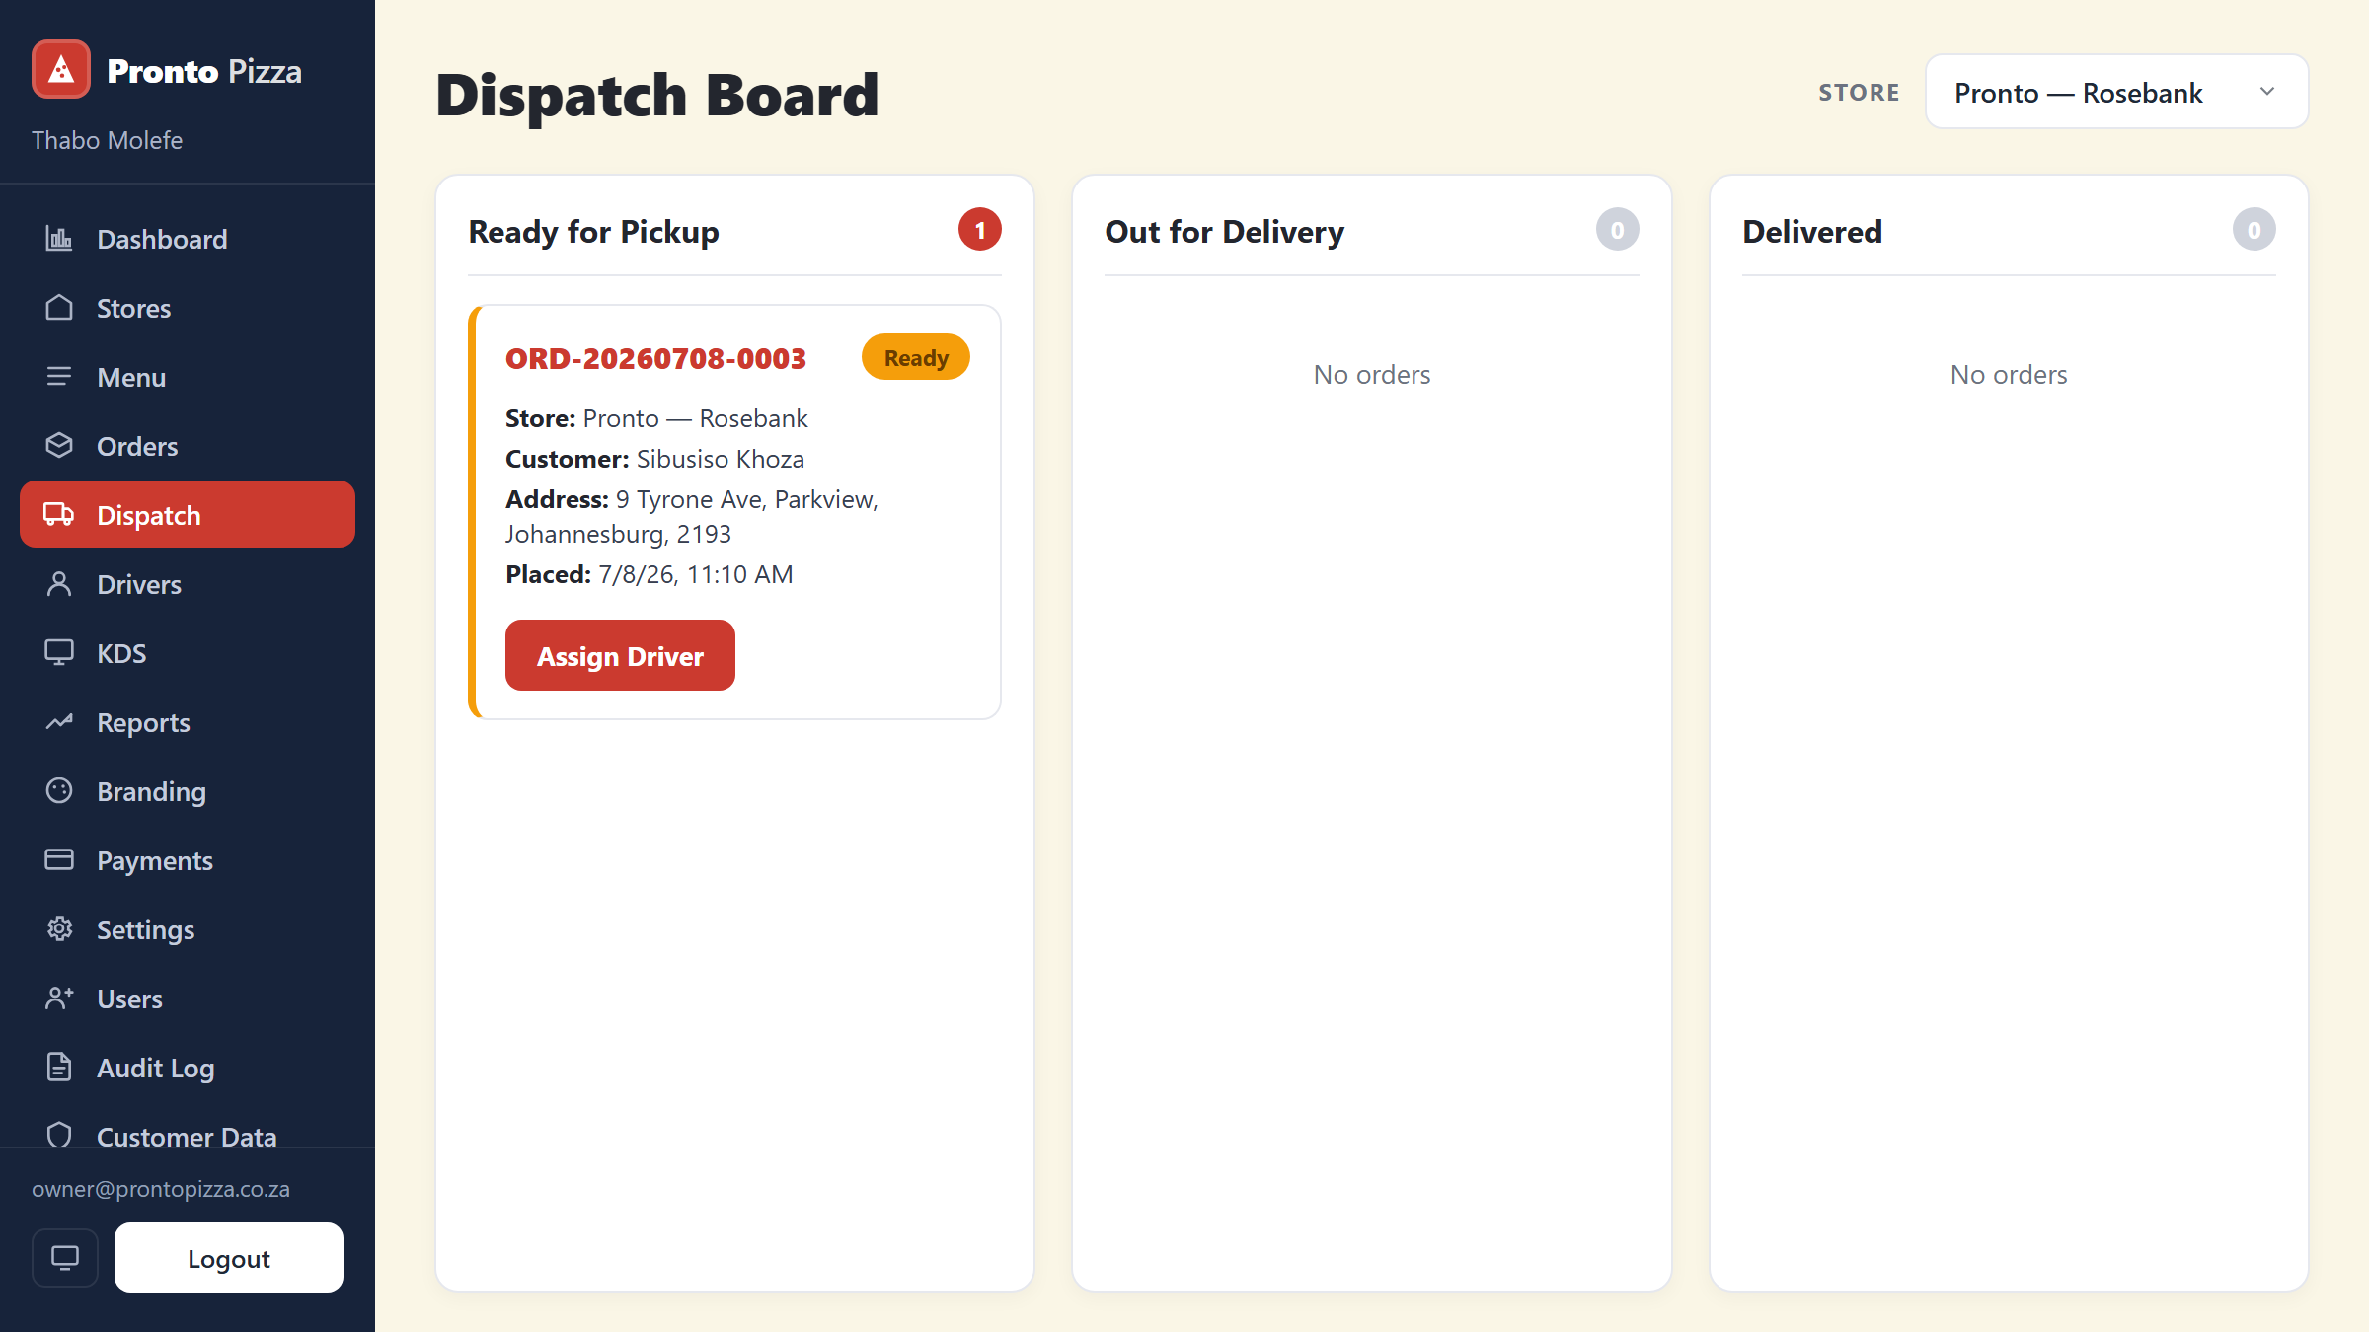Click the Dispatch truck icon
This screenshot has height=1332, width=2369.
point(59,515)
